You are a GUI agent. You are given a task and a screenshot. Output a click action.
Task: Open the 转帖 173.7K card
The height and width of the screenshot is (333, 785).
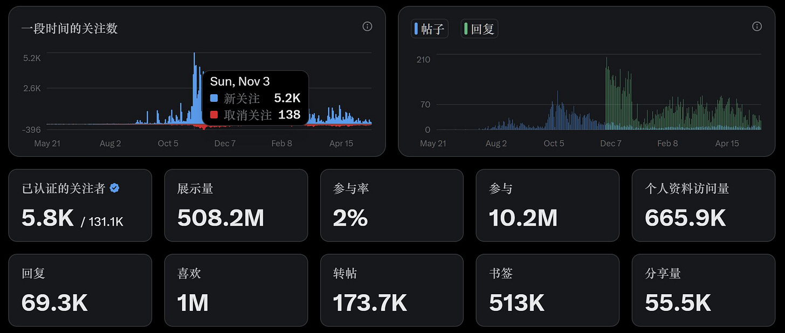coord(392,290)
